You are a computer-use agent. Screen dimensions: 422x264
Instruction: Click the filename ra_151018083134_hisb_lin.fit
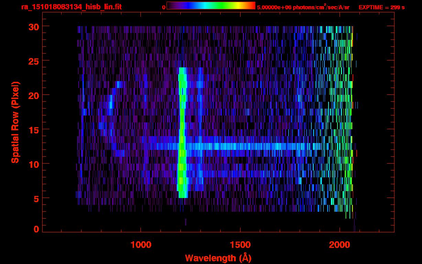click(x=71, y=7)
